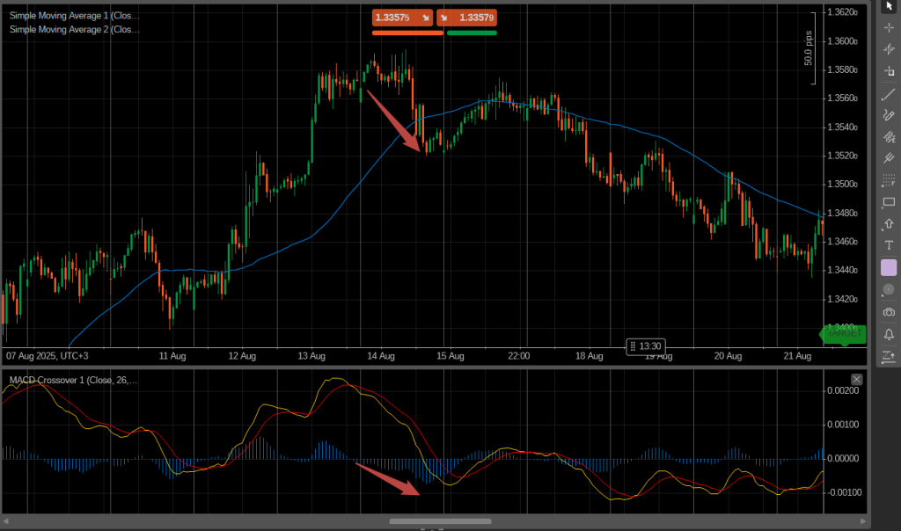Screen dimensions: 901x531
Task: Select the arrow shape marker tool
Action: click(889, 224)
